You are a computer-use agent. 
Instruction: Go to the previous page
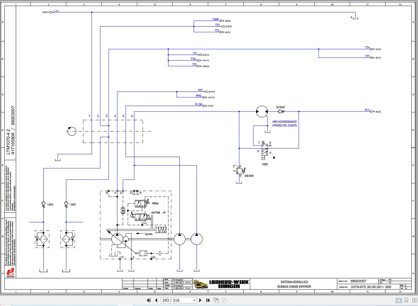(156, 300)
